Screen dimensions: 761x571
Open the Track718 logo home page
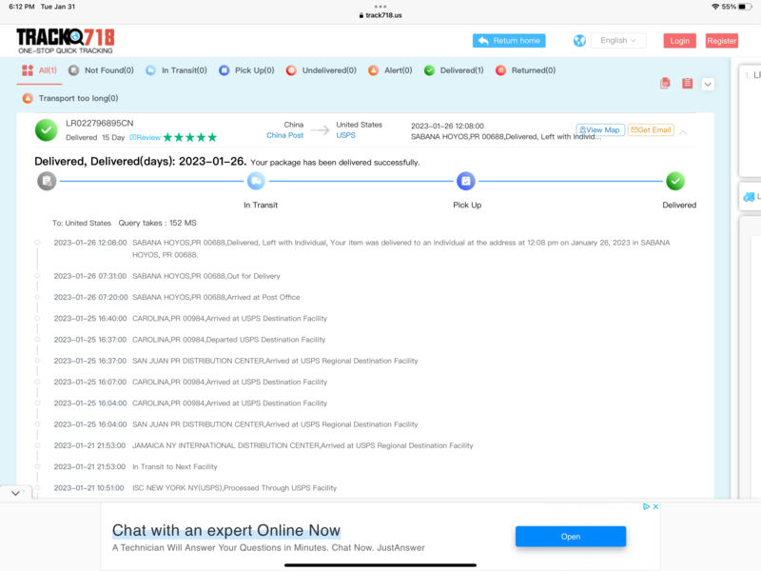(x=66, y=41)
